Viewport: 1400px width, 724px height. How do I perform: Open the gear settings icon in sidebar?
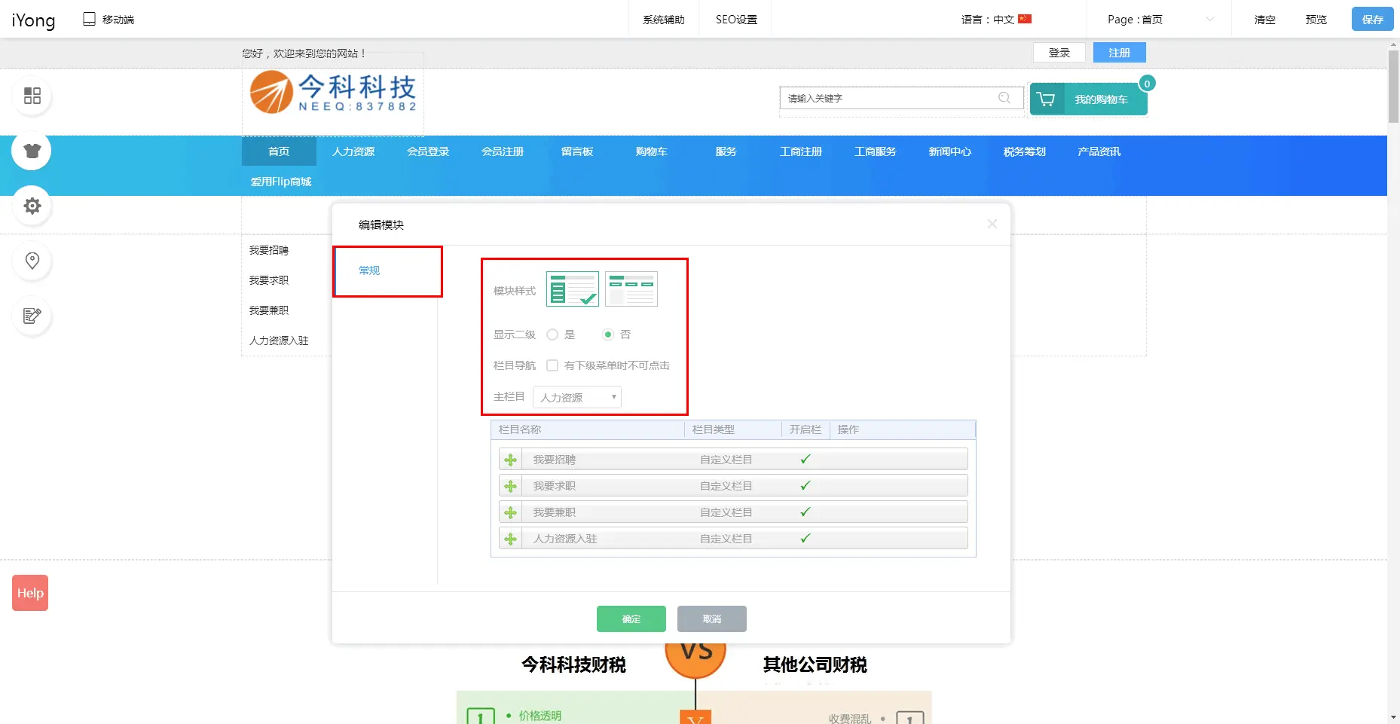32,206
